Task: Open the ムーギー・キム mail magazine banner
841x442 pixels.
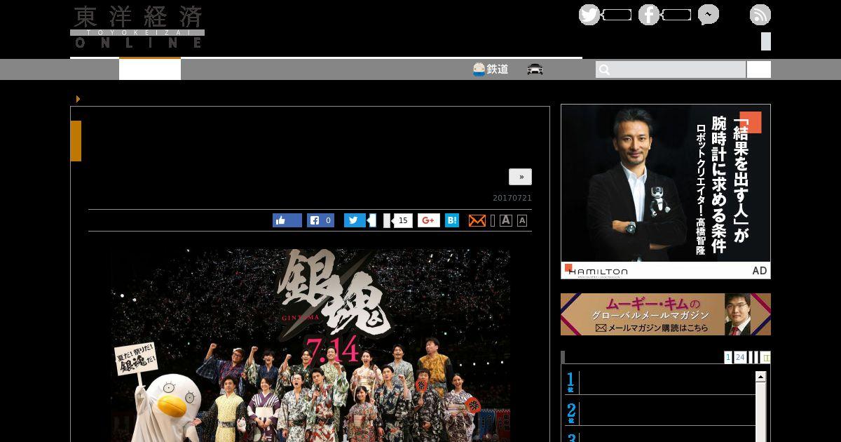Action: point(666,314)
